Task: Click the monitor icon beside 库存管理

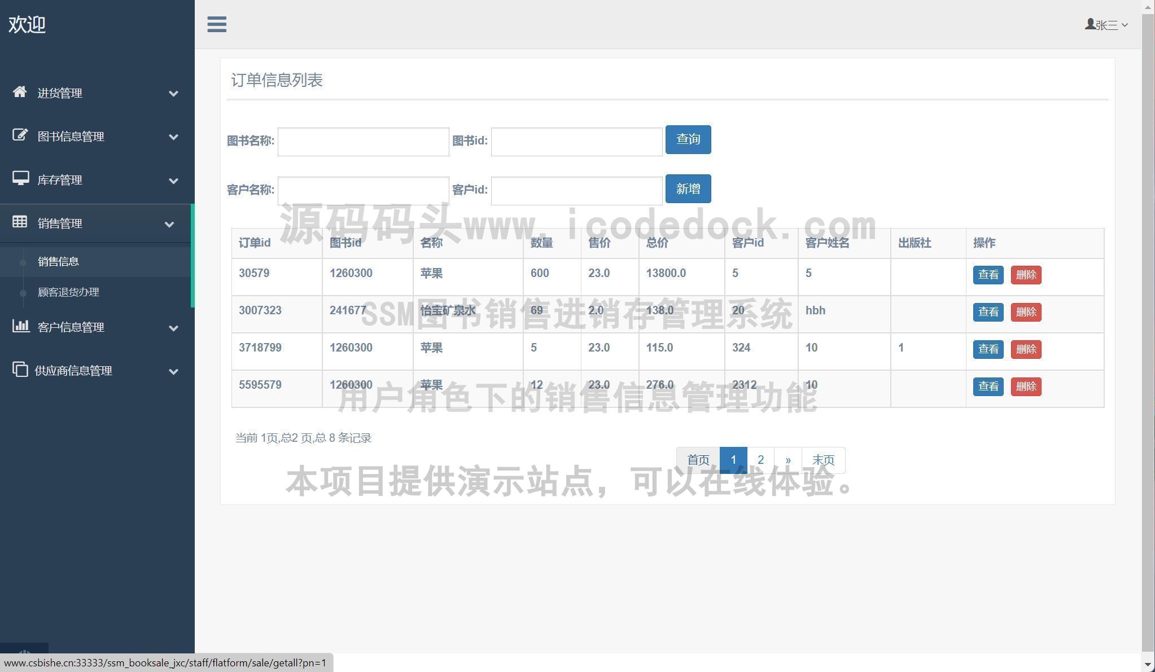Action: click(x=20, y=179)
